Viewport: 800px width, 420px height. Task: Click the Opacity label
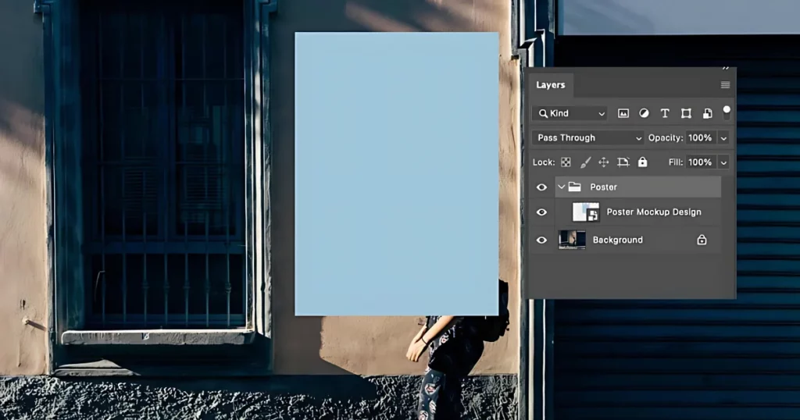pos(666,137)
